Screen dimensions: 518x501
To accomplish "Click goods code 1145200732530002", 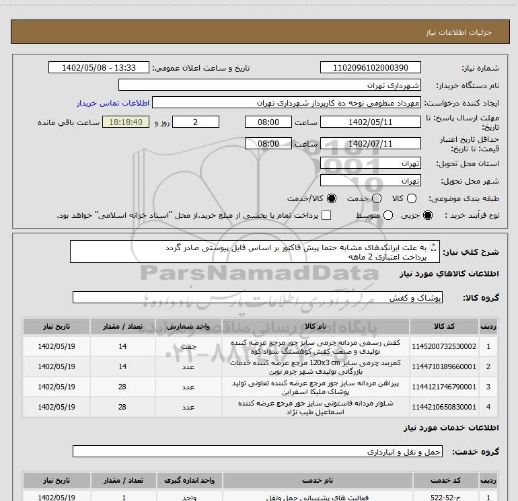I will point(444,346).
